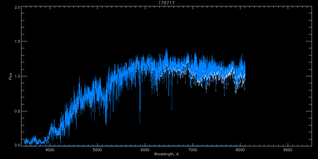Click the Flux y-axis label

tap(11, 76)
